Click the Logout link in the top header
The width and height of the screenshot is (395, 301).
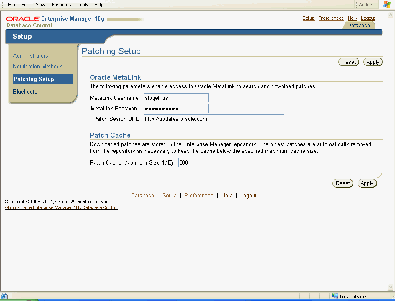click(x=368, y=18)
